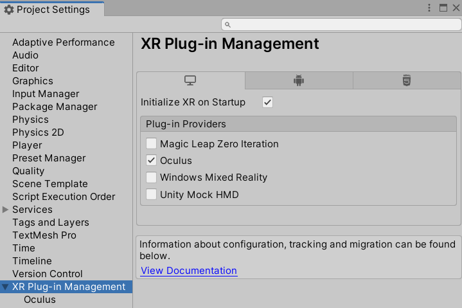Enable Magic Leap Zero Iteration provider
Screen dimensions: 462x308
coord(151,144)
